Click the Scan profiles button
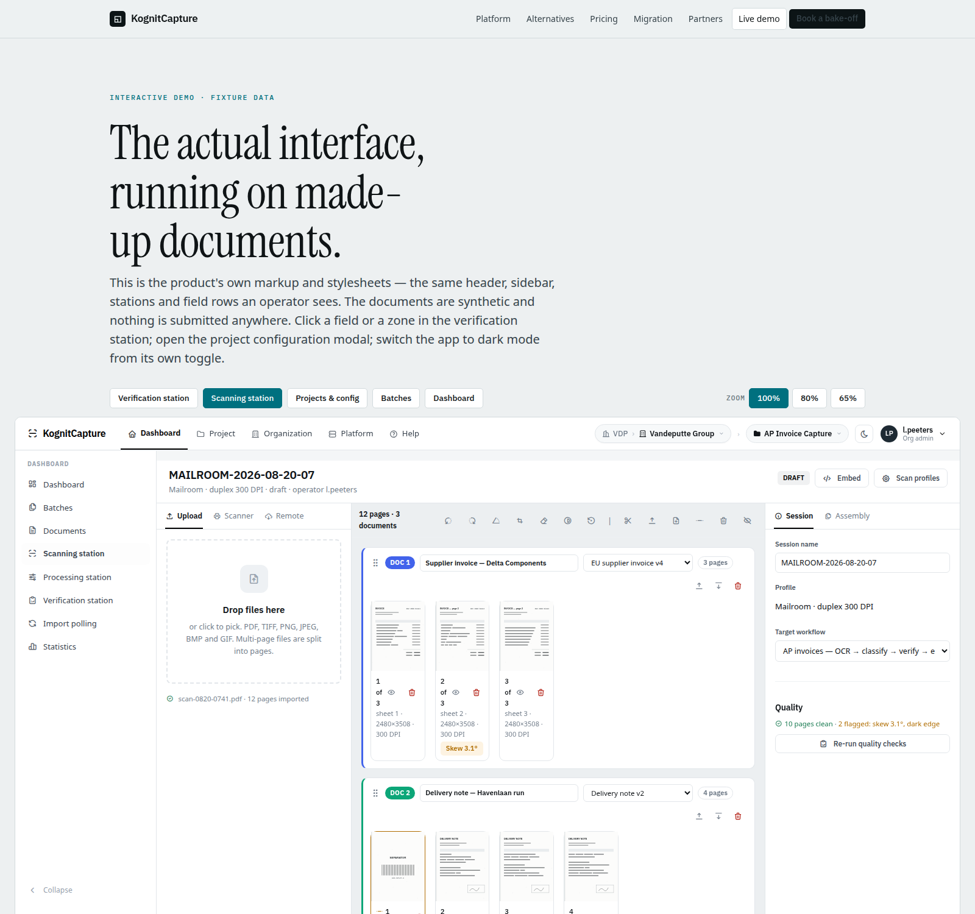The image size is (975, 914). [910, 478]
